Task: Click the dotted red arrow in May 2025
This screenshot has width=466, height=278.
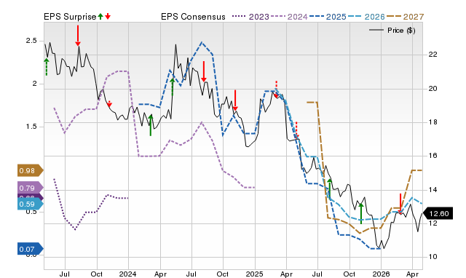Action: 296,130
